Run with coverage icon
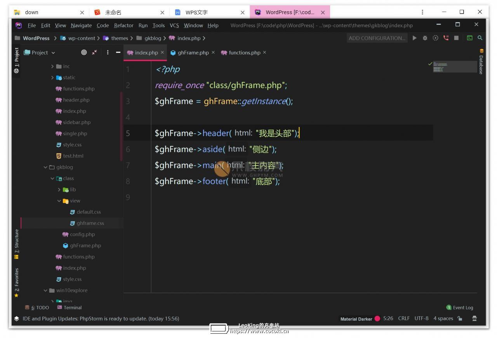The height and width of the screenshot is (338, 497). (x=435, y=38)
